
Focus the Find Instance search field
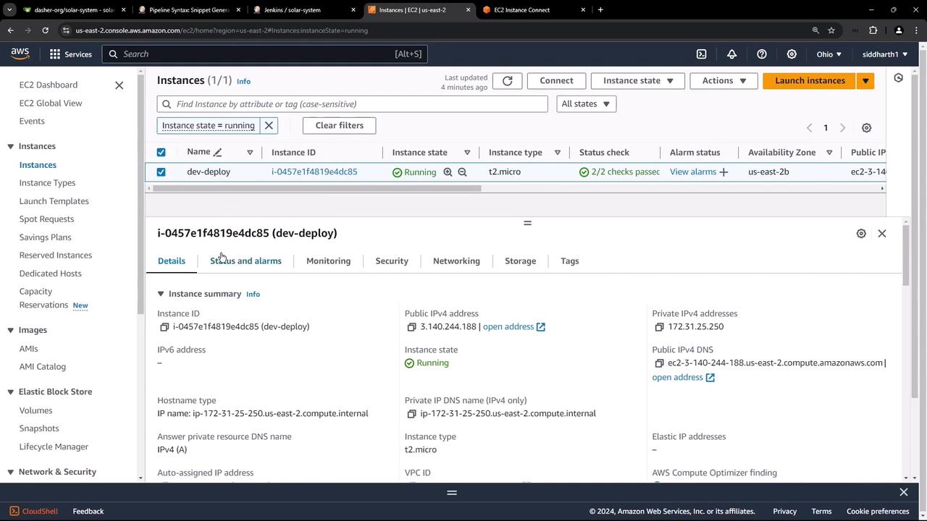352,104
